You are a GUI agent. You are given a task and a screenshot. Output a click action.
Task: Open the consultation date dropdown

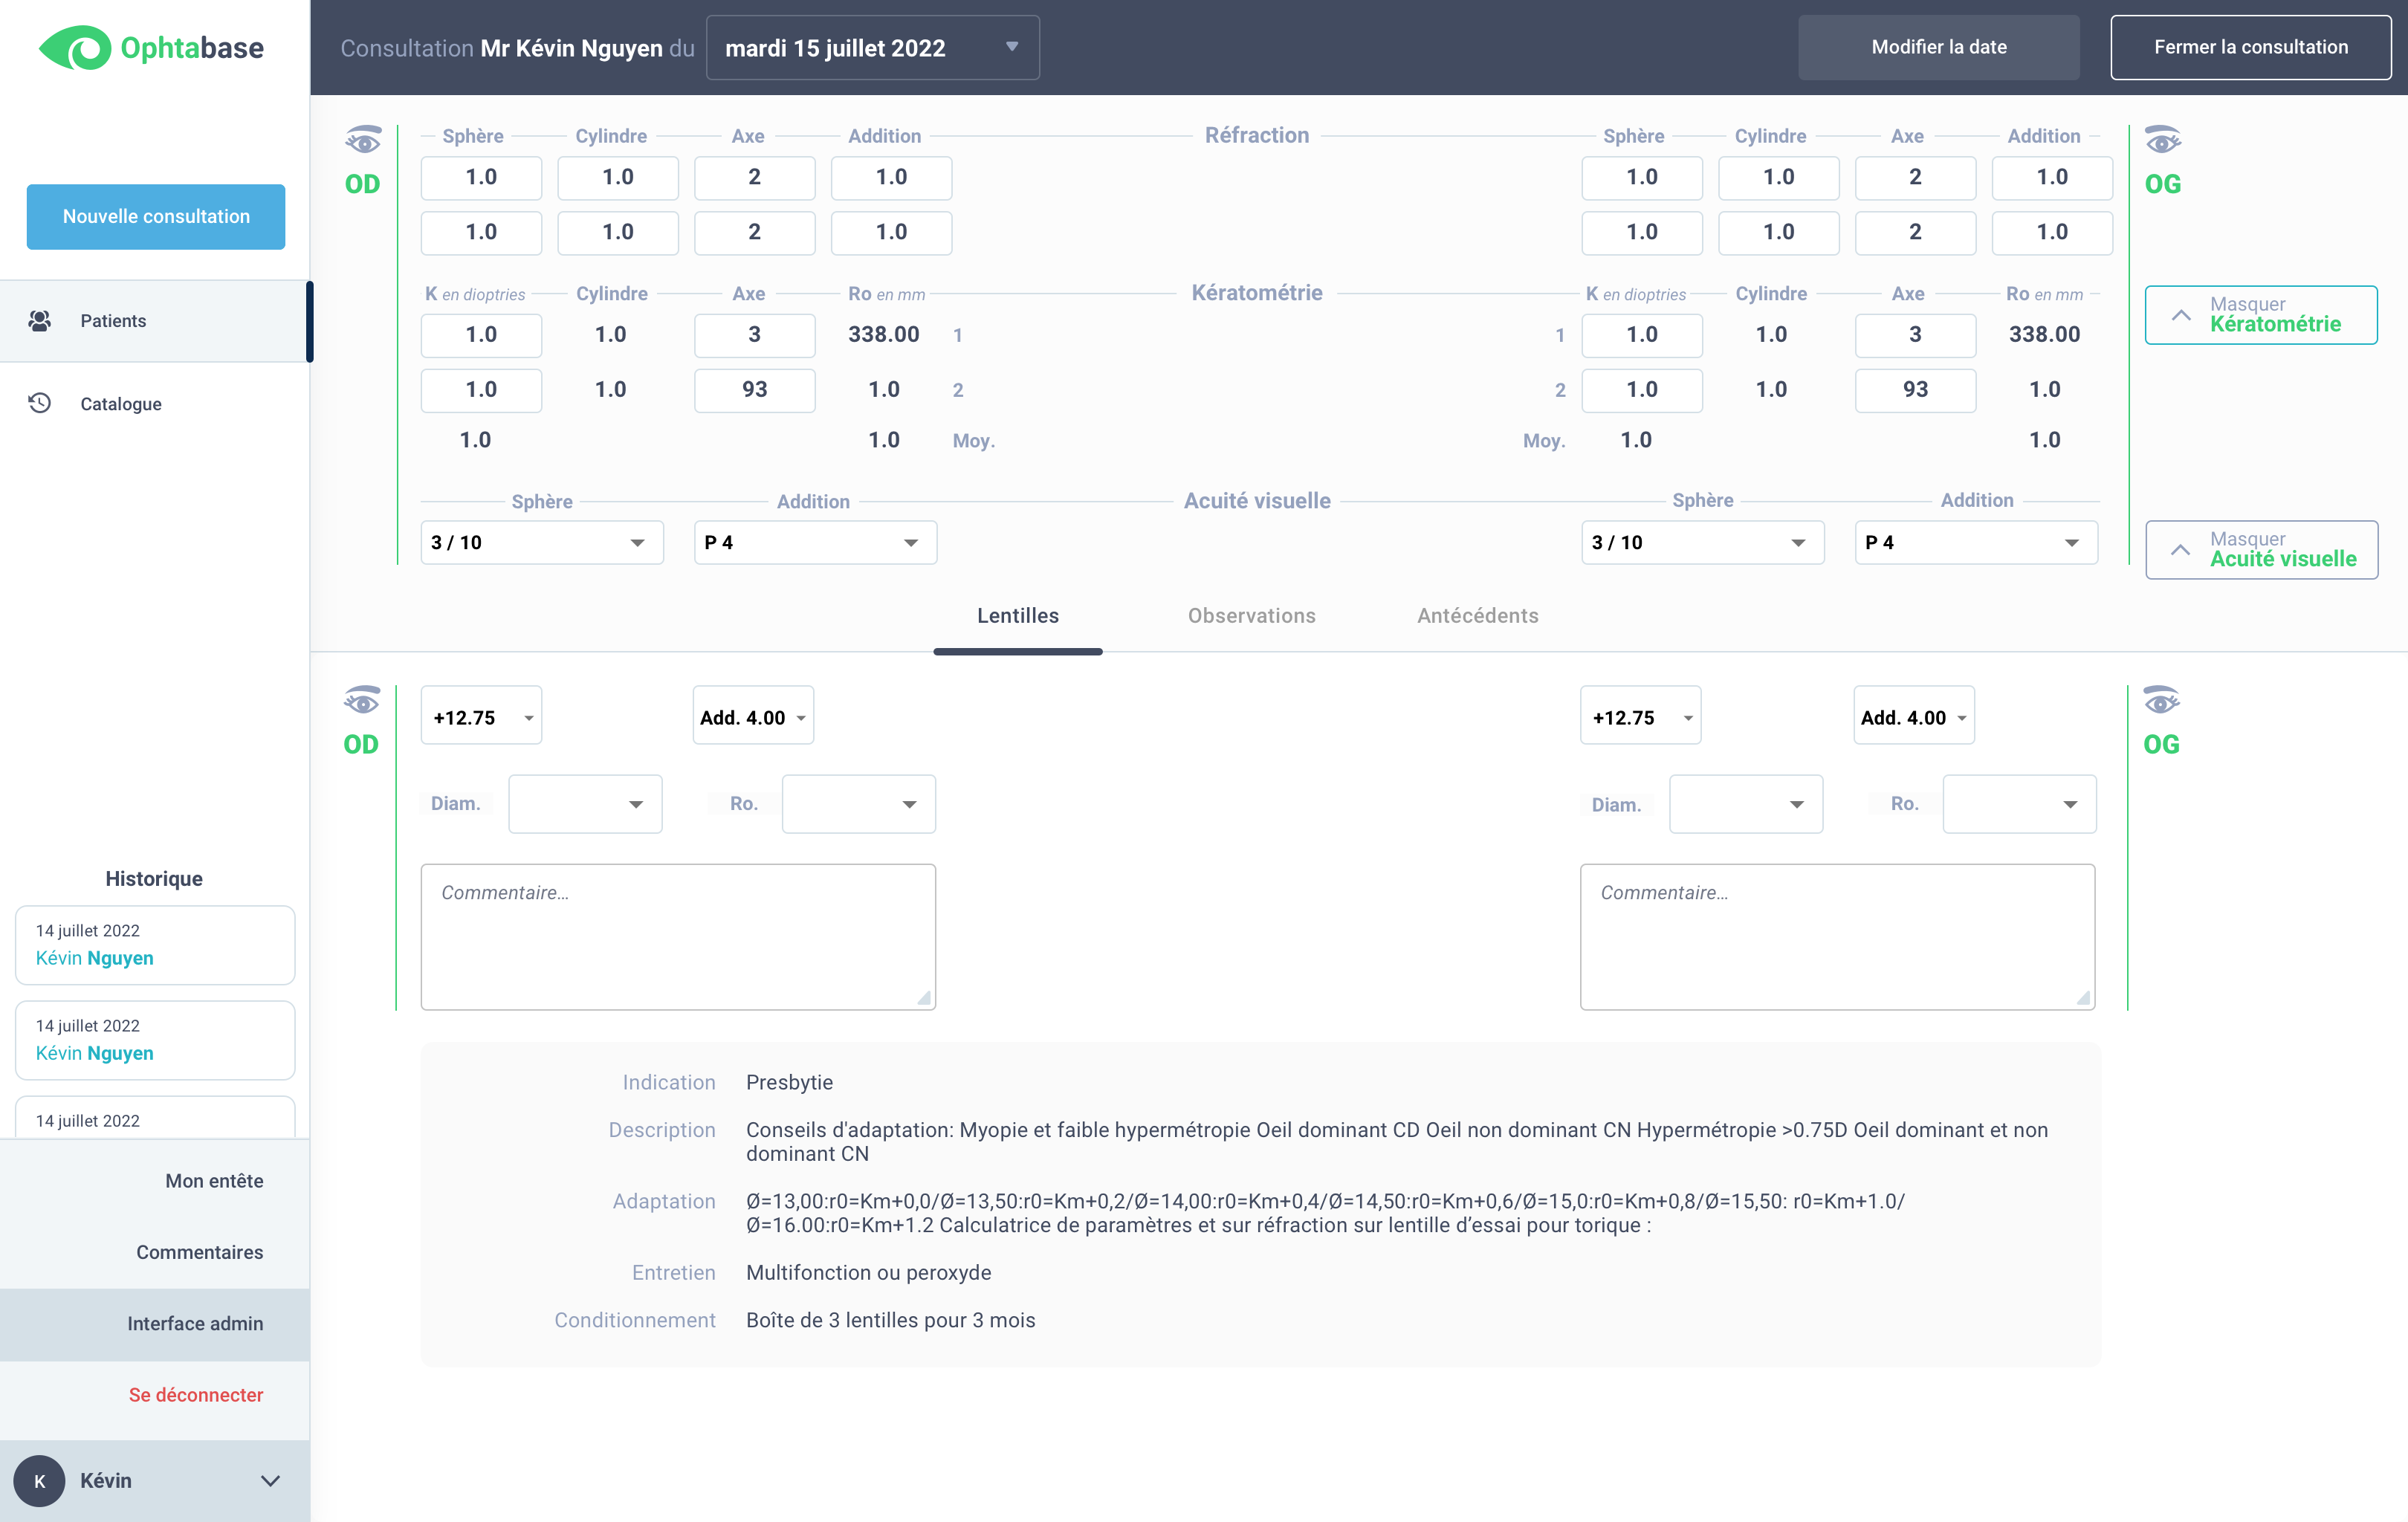[872, 48]
